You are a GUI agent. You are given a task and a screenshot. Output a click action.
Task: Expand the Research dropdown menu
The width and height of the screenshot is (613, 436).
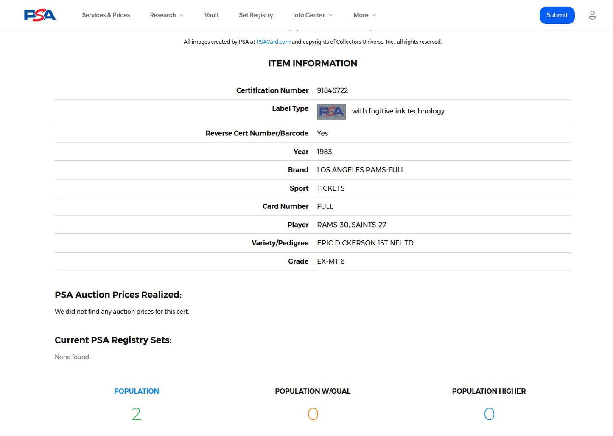point(167,15)
